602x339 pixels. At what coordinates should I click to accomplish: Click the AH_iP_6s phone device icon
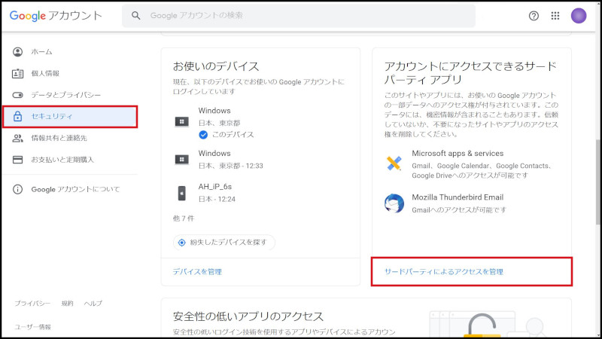[181, 193]
